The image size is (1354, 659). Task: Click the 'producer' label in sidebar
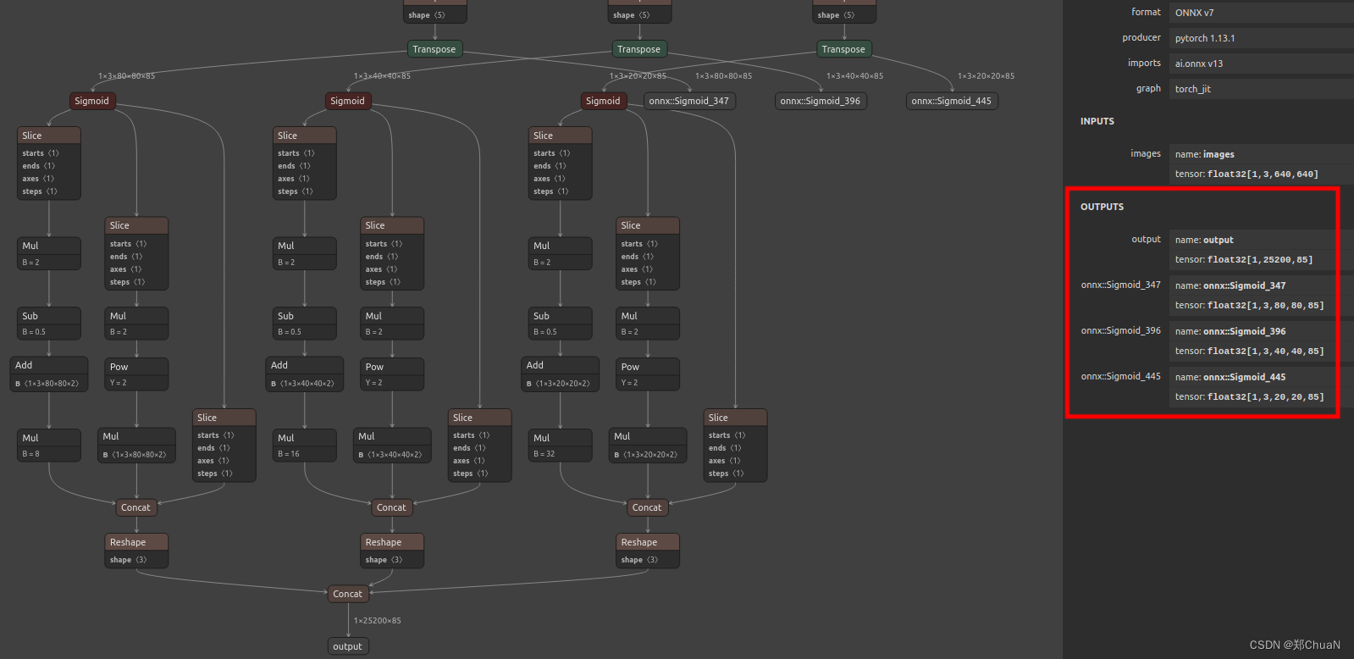[x=1141, y=38]
